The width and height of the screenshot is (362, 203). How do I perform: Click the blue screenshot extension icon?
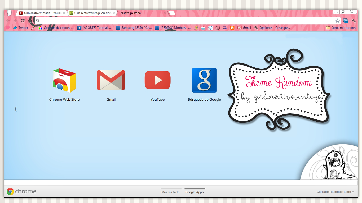(346, 21)
